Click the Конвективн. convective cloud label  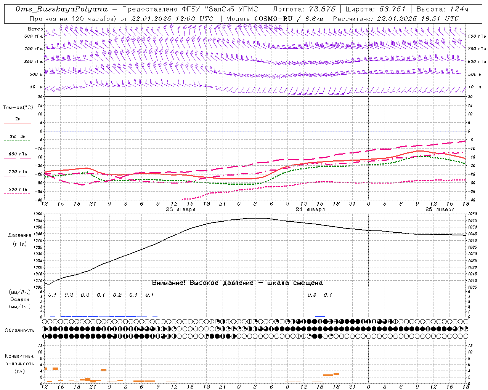pyautogui.click(x=19, y=356)
